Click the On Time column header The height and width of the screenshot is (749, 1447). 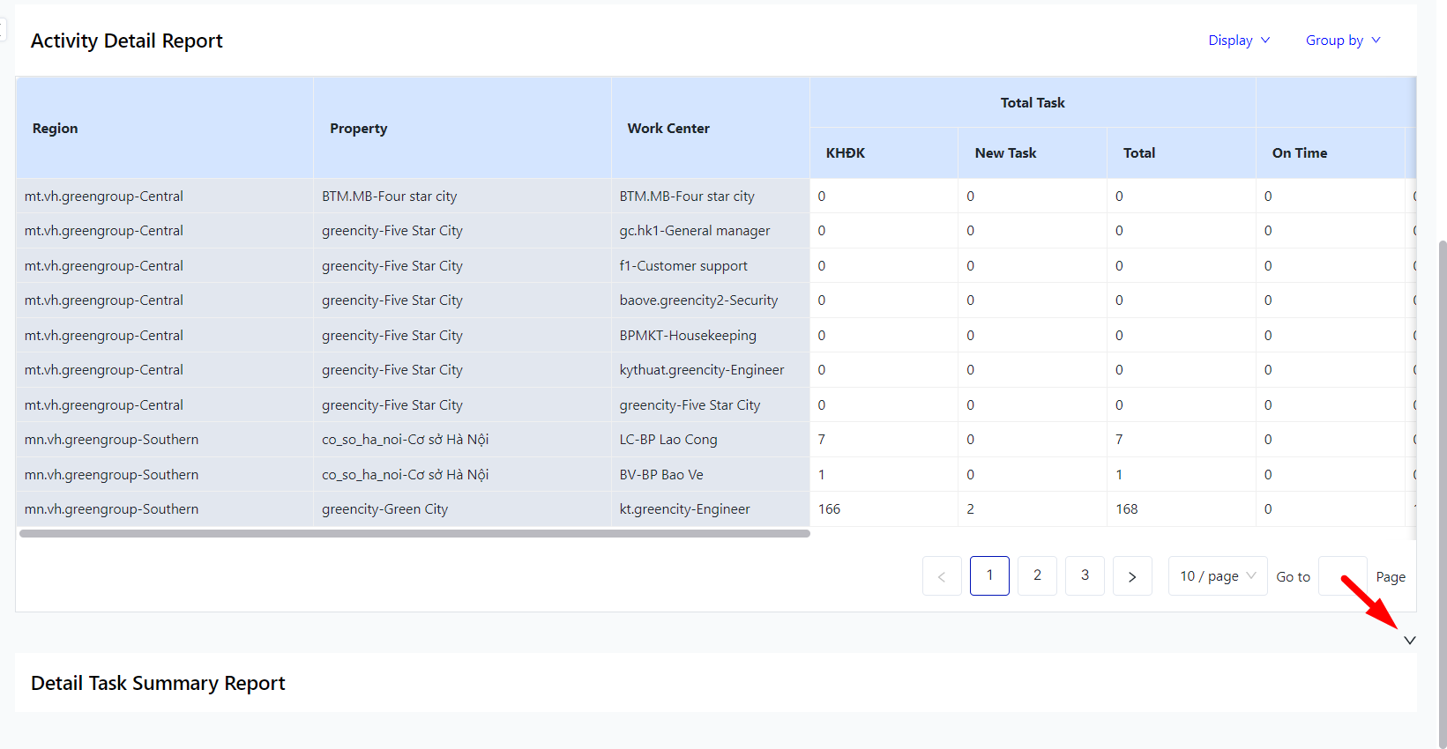click(1299, 153)
